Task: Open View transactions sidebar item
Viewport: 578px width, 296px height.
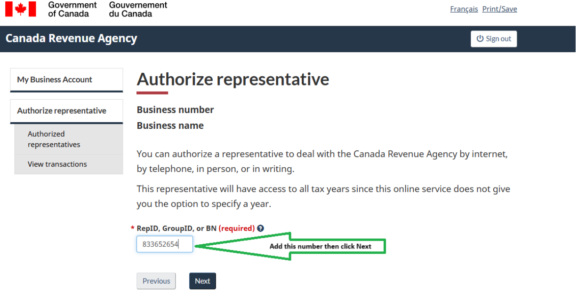Action: (69, 164)
